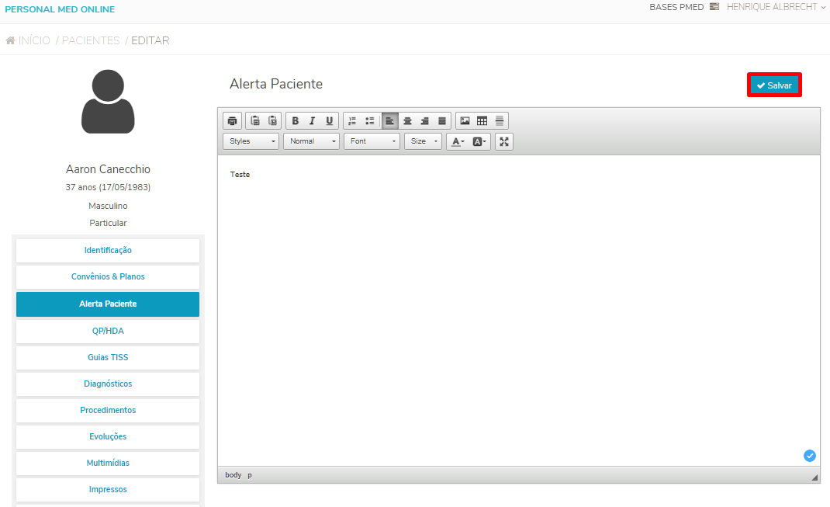Click Paste from Word icon
Screen dimensions: 830x507
(272, 121)
